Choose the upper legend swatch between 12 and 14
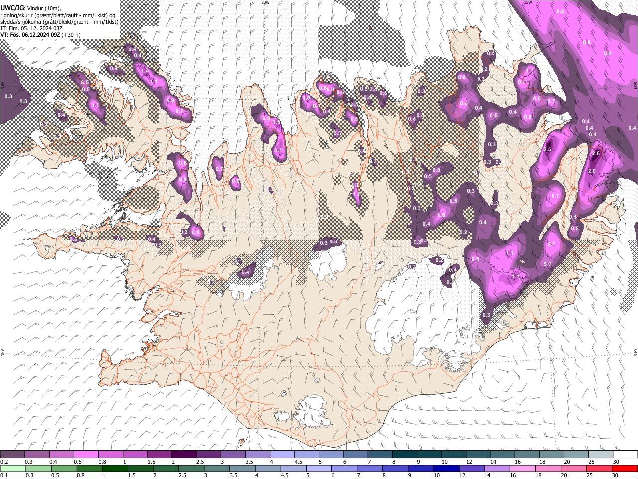This screenshot has height=479, width=638. pos(478,455)
